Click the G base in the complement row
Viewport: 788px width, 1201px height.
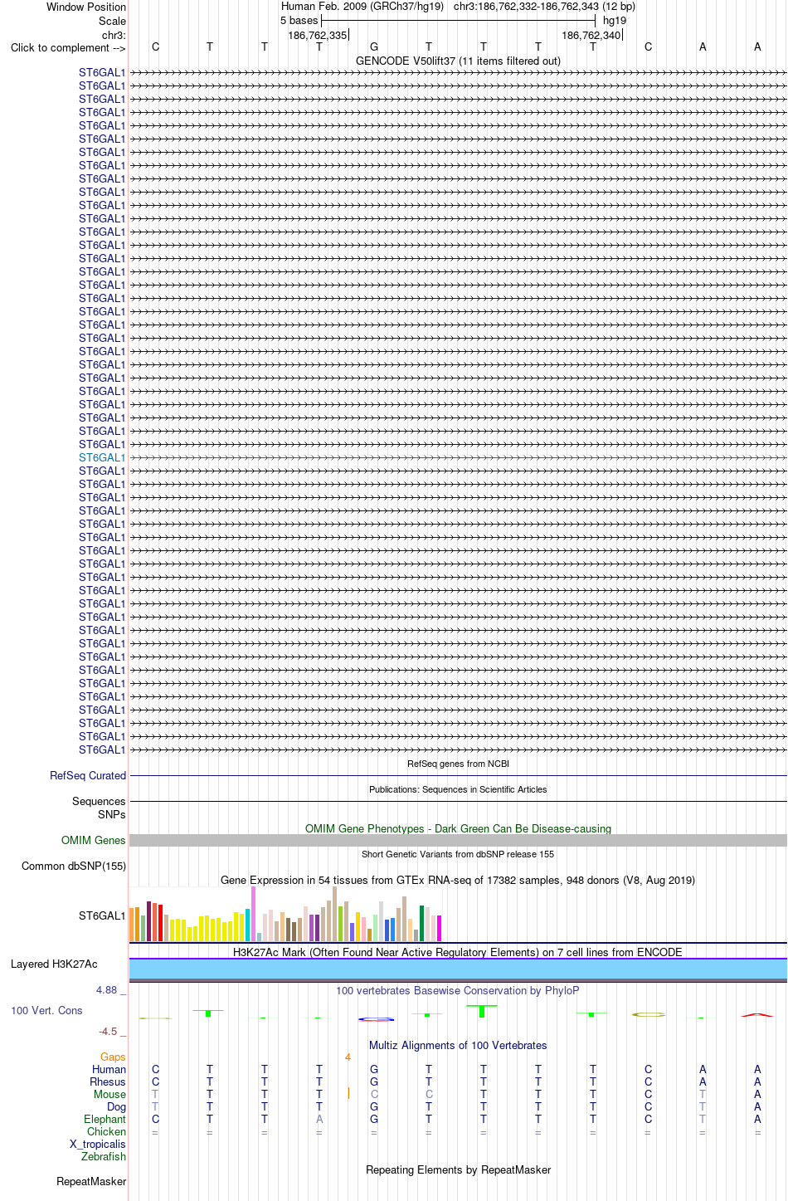pos(374,47)
